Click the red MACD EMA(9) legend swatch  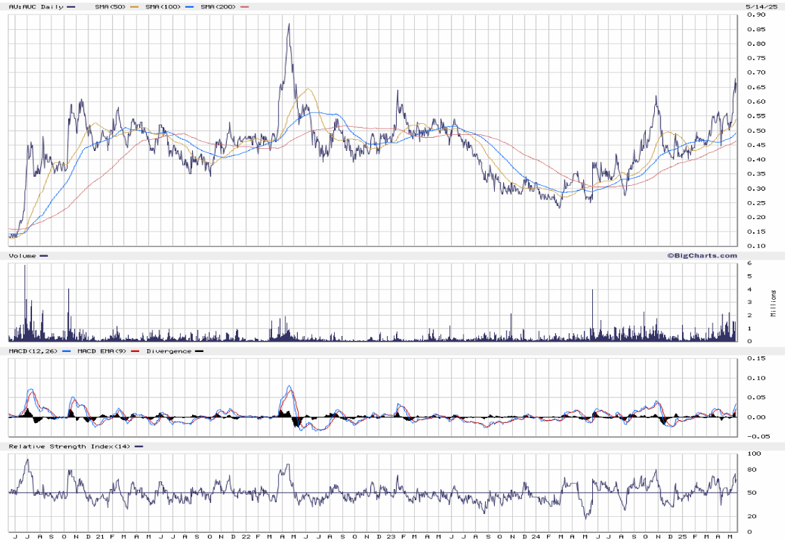tap(136, 351)
